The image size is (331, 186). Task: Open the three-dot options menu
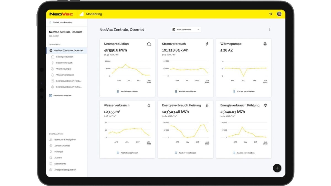(270, 30)
